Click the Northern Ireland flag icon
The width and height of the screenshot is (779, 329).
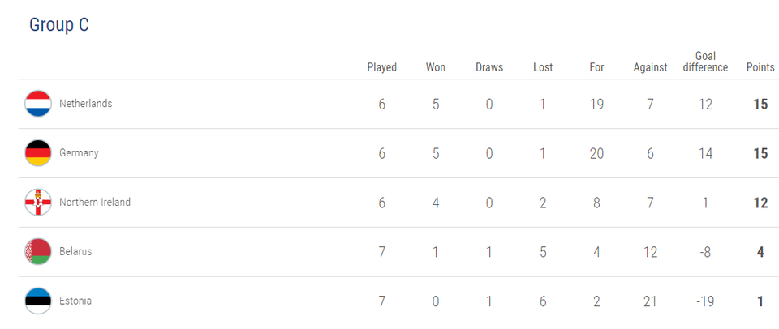pyautogui.click(x=38, y=203)
